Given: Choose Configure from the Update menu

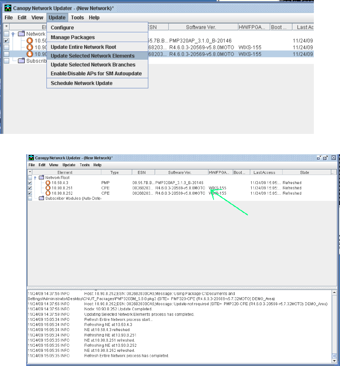Looking at the screenshot, I should (x=97, y=28).
